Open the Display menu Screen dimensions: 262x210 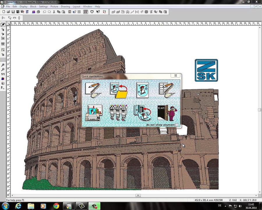coord(23,6)
